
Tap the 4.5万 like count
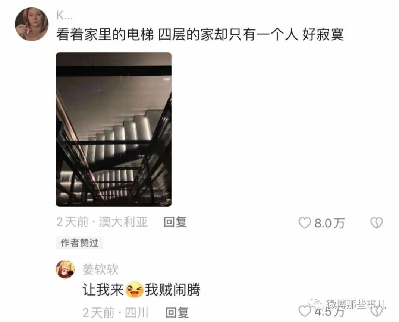click(330, 312)
